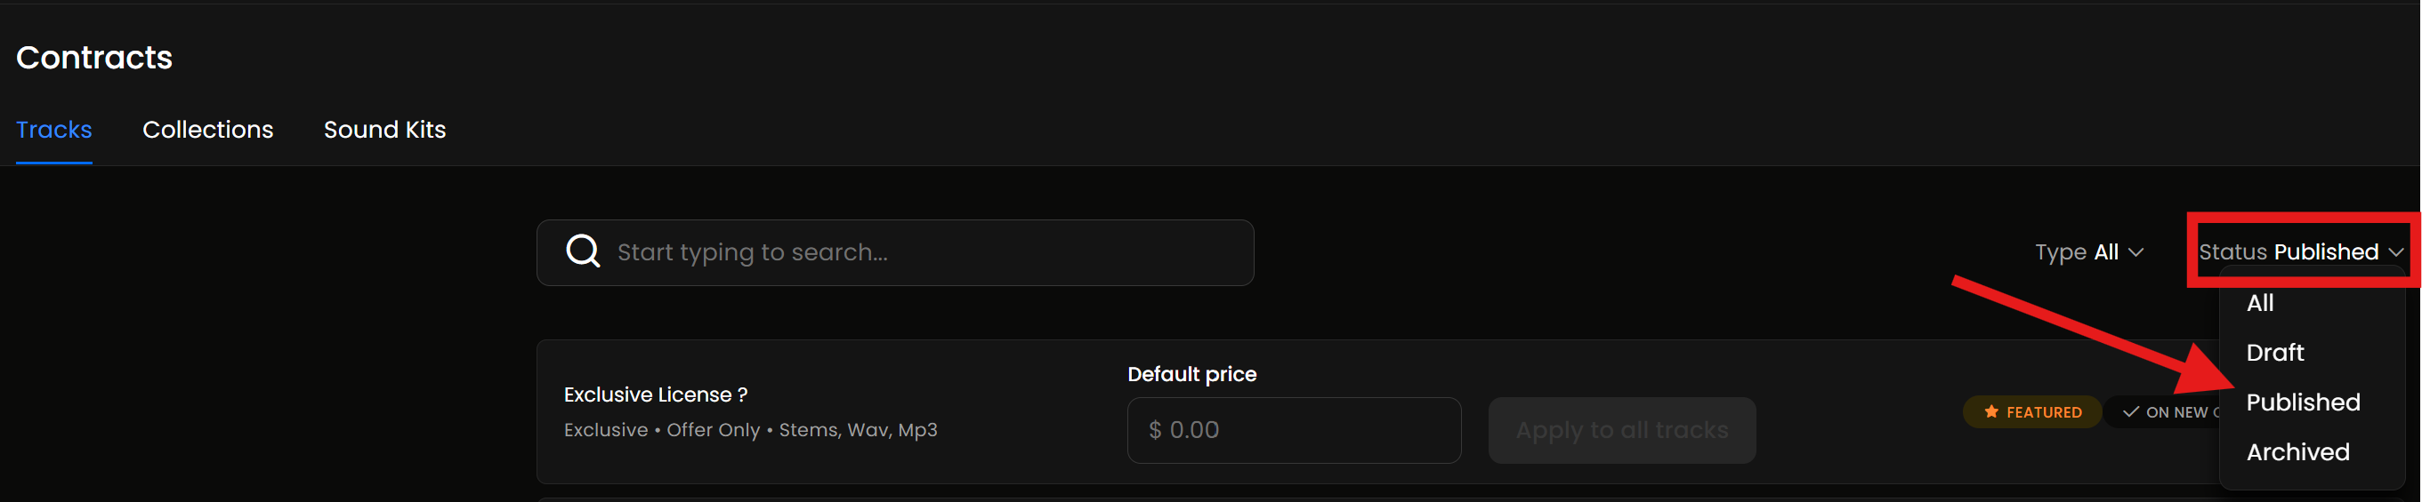Screen dimensions: 2422x502
Task: Go to the Tracks tab
Action: click(x=53, y=130)
